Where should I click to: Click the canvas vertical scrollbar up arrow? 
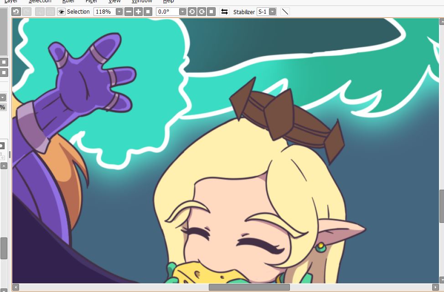pos(441,21)
